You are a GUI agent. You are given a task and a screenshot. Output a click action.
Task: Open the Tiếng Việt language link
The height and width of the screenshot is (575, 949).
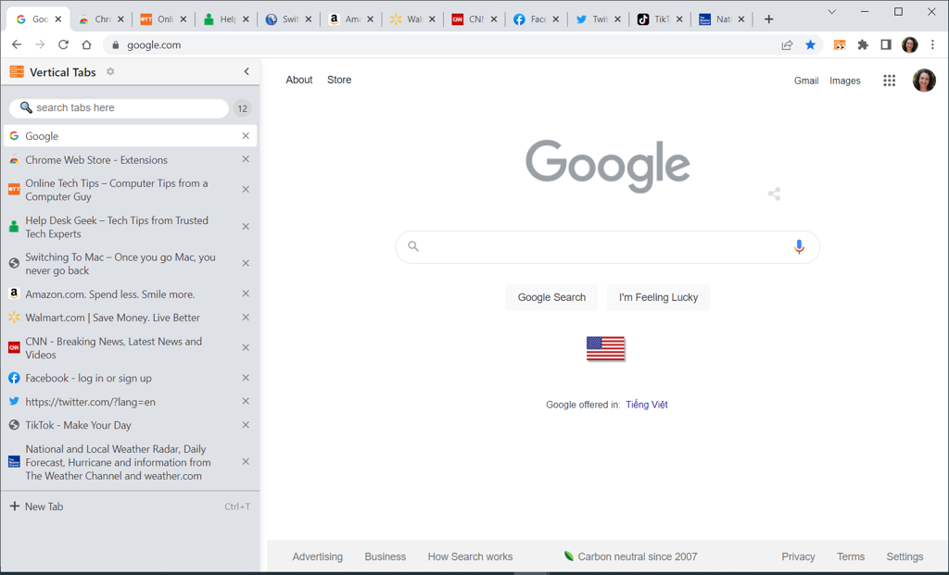click(646, 405)
